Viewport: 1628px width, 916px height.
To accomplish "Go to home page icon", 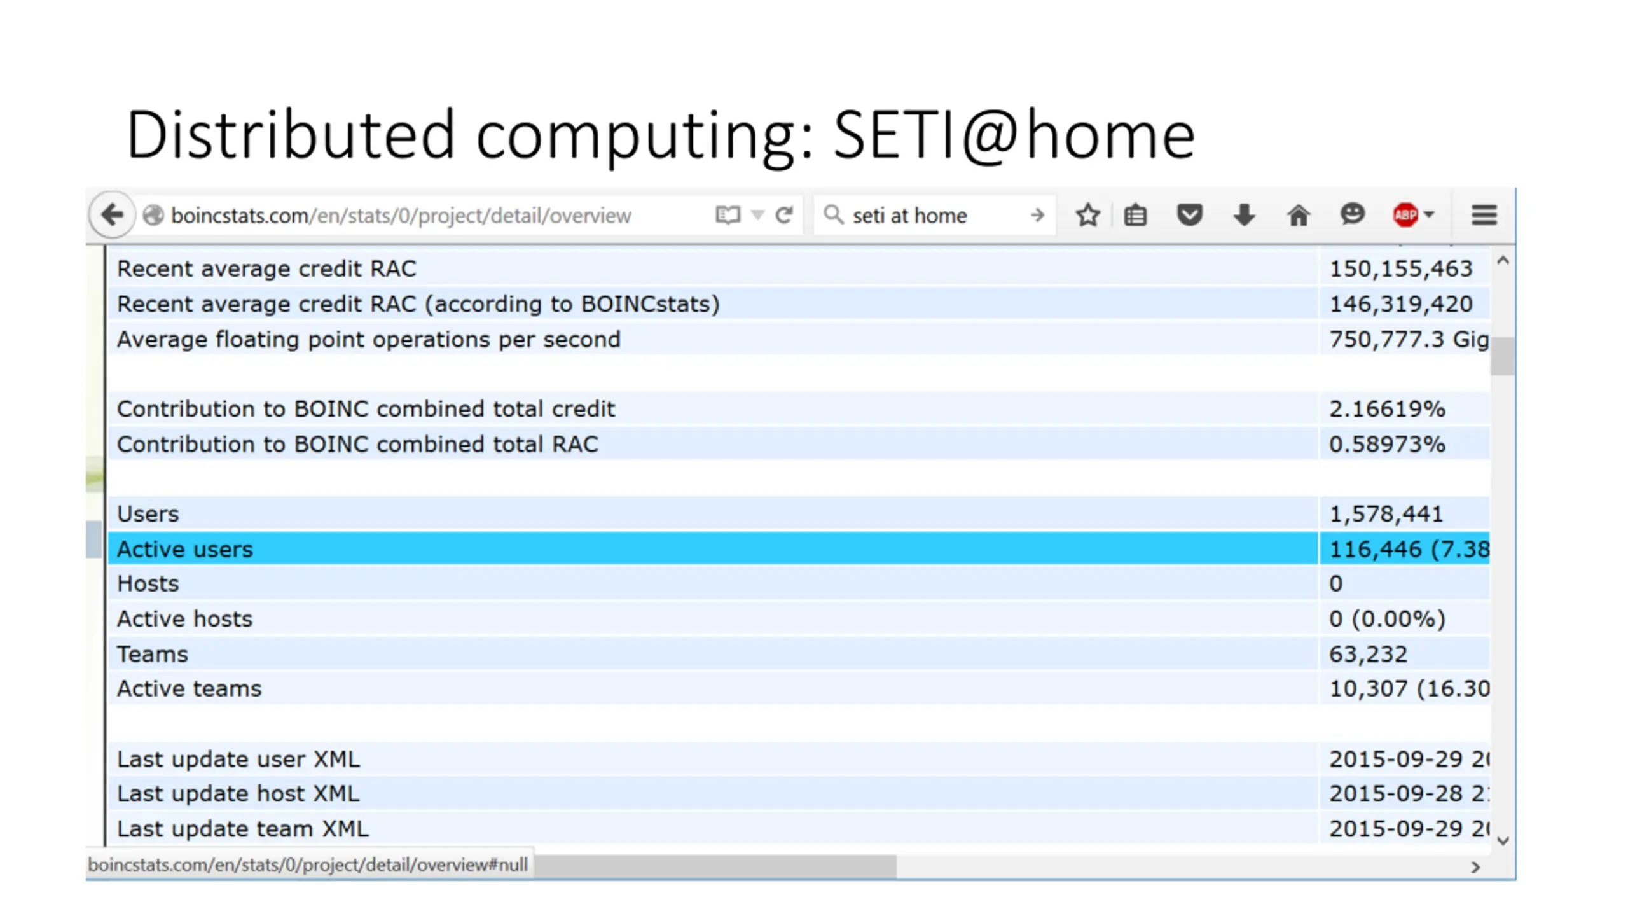I will click(1298, 215).
